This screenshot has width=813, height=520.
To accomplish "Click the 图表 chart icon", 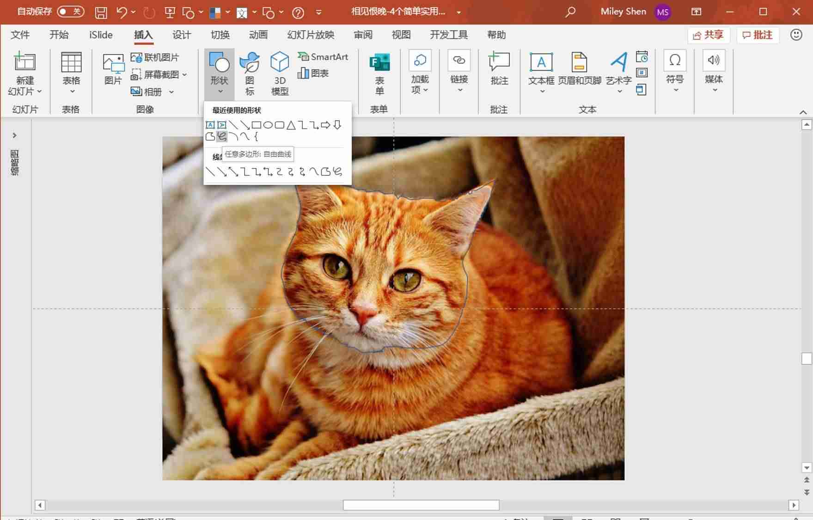I will pos(313,73).
